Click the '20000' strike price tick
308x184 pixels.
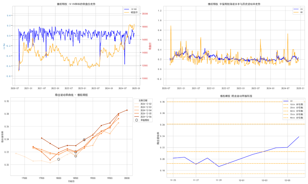click(127, 178)
